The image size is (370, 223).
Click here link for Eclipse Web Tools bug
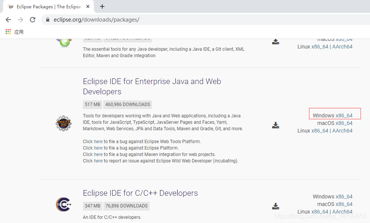pos(98,142)
